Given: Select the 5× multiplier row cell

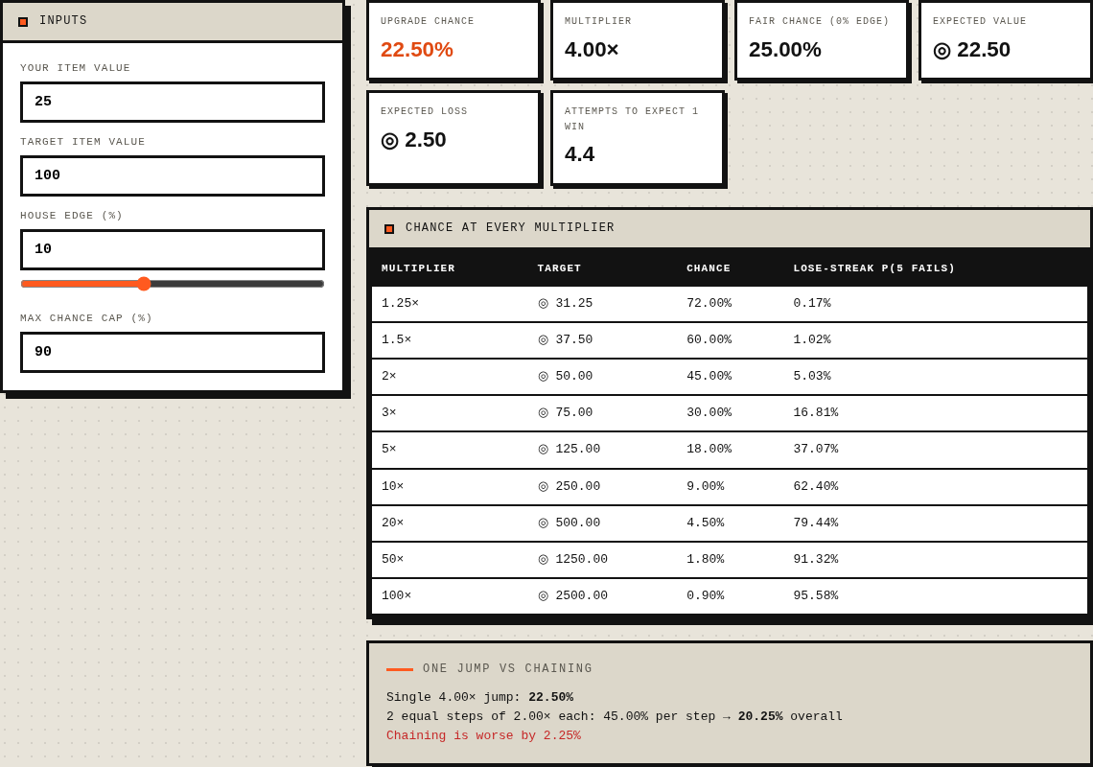Looking at the screenshot, I should [x=389, y=449].
